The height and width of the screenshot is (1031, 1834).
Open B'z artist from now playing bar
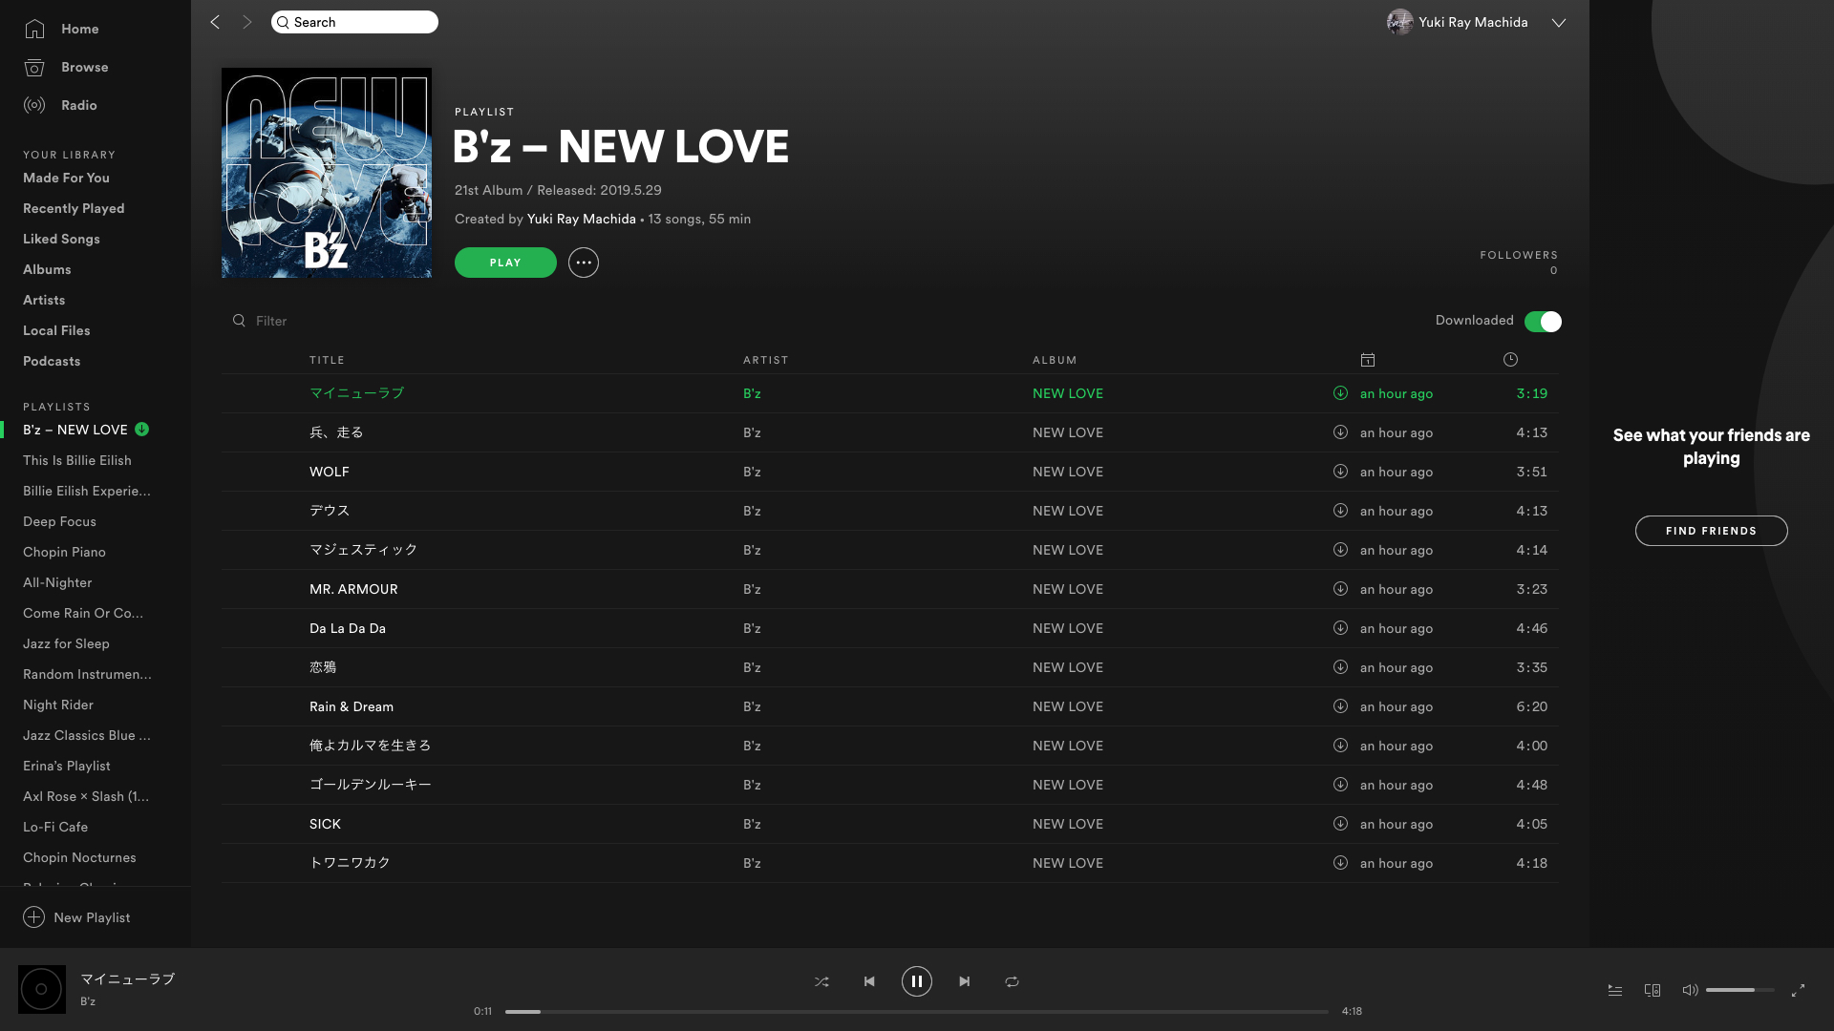(88, 1001)
